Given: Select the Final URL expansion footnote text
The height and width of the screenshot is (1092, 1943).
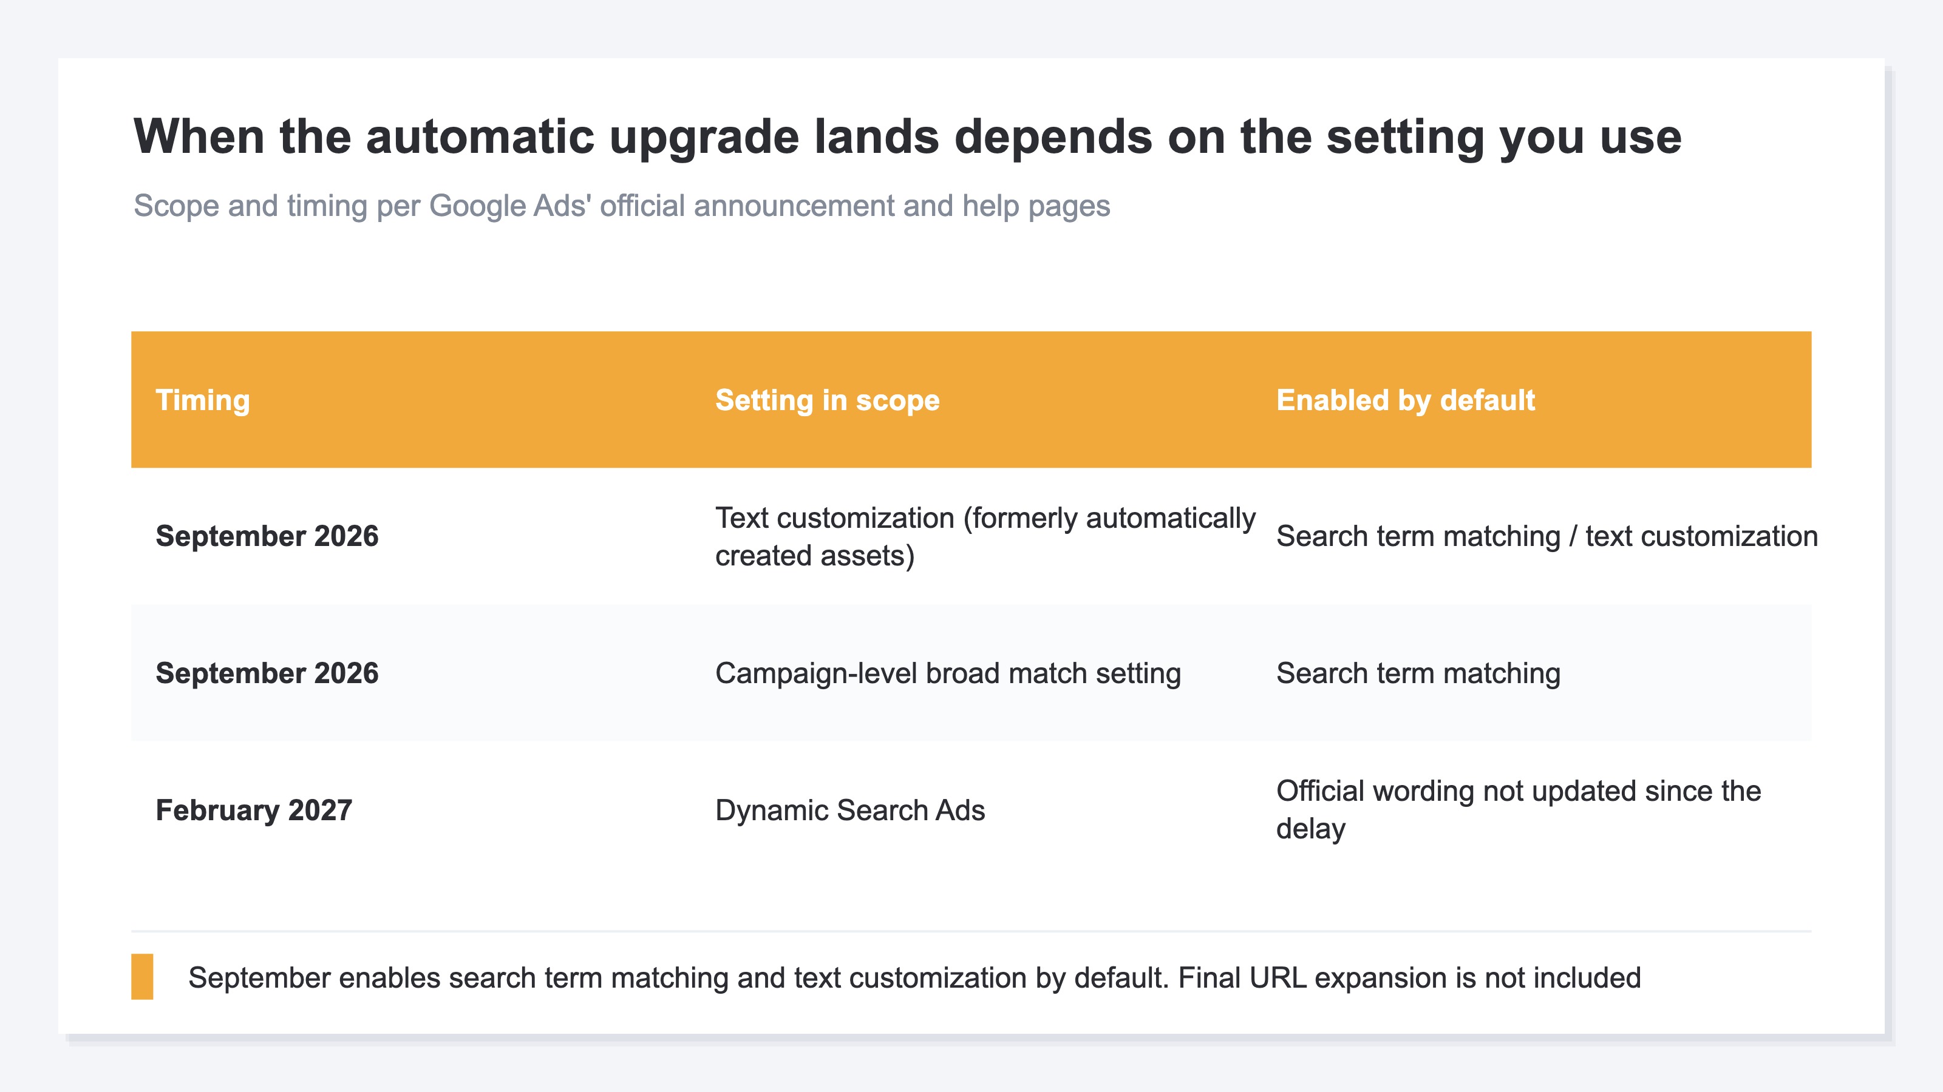Looking at the screenshot, I should [x=914, y=977].
